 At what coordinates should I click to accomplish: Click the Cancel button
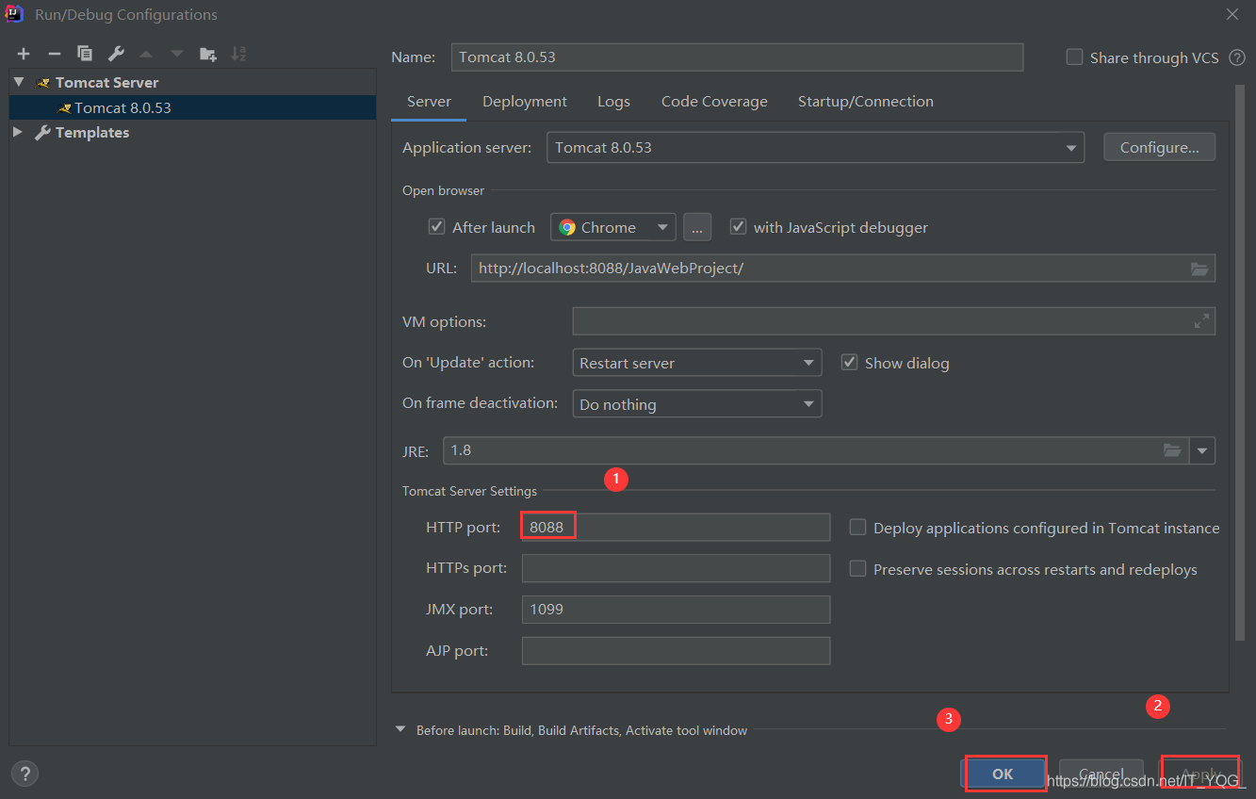click(1101, 774)
